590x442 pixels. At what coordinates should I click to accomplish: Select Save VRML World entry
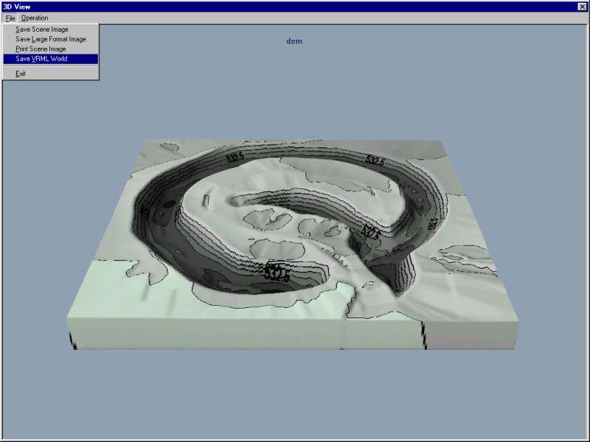tap(41, 58)
